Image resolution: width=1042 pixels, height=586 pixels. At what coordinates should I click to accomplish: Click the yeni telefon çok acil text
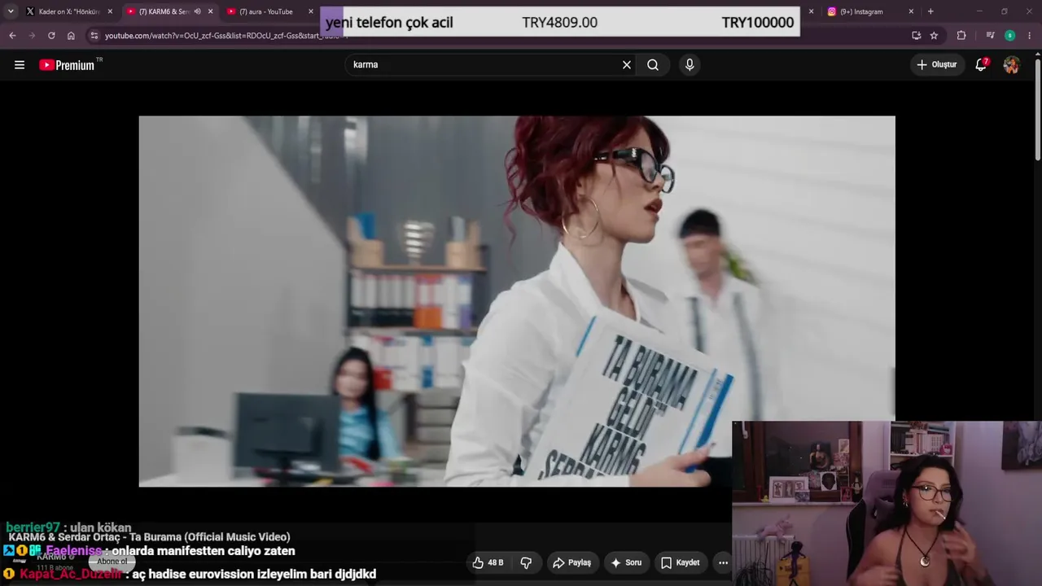click(389, 23)
